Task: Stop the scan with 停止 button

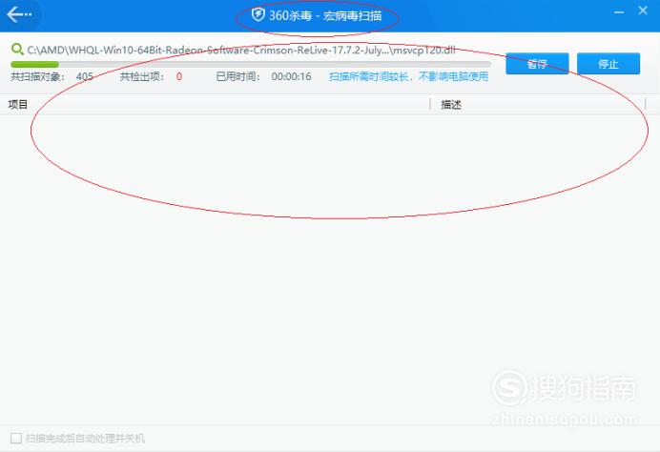Action: click(608, 64)
